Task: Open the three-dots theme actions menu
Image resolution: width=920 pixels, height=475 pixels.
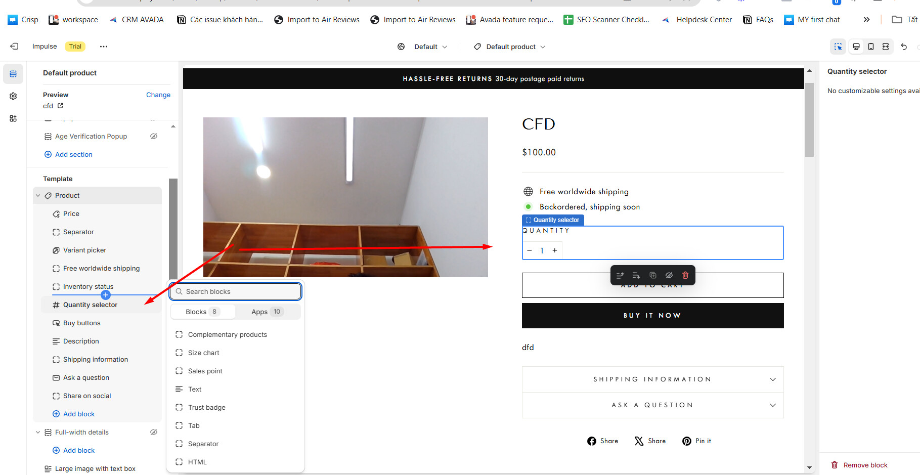Action: [x=104, y=47]
